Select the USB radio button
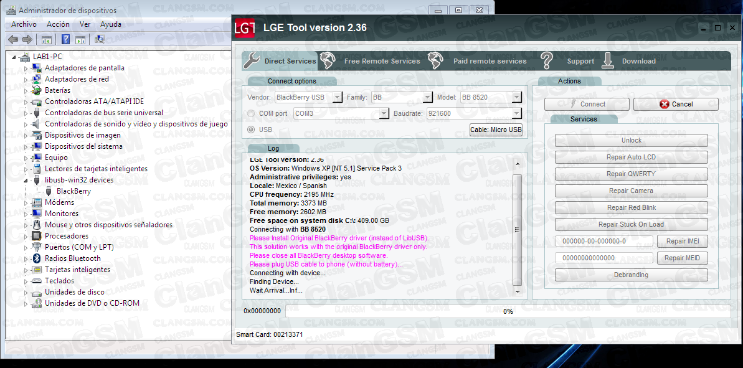Viewport: 743px width, 368px height. tap(250, 130)
